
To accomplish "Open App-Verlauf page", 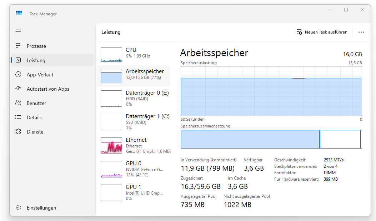I will pos(52,75).
